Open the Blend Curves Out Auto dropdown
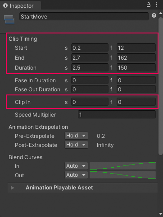This screenshot has width=163, height=217. pyautogui.click(x=76, y=175)
